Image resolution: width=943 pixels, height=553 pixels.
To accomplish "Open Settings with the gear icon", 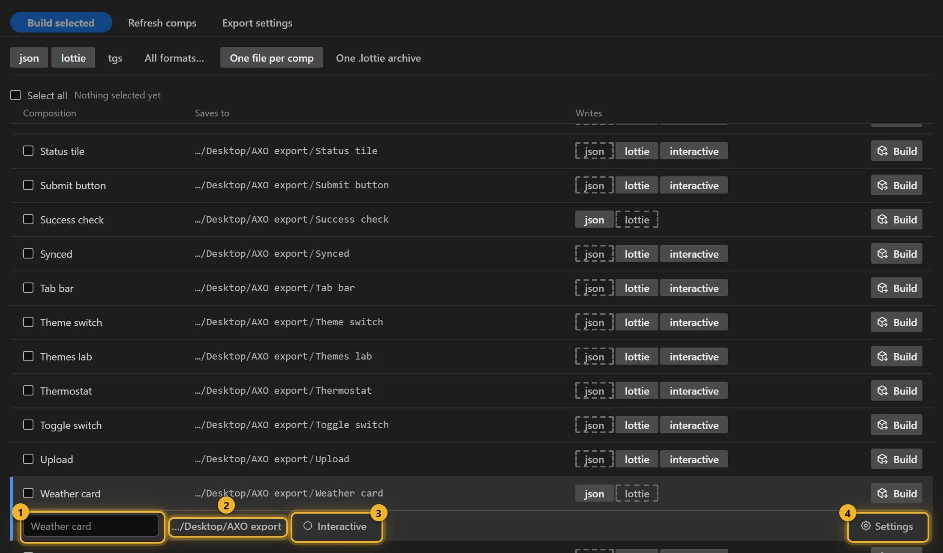I will pos(887,526).
